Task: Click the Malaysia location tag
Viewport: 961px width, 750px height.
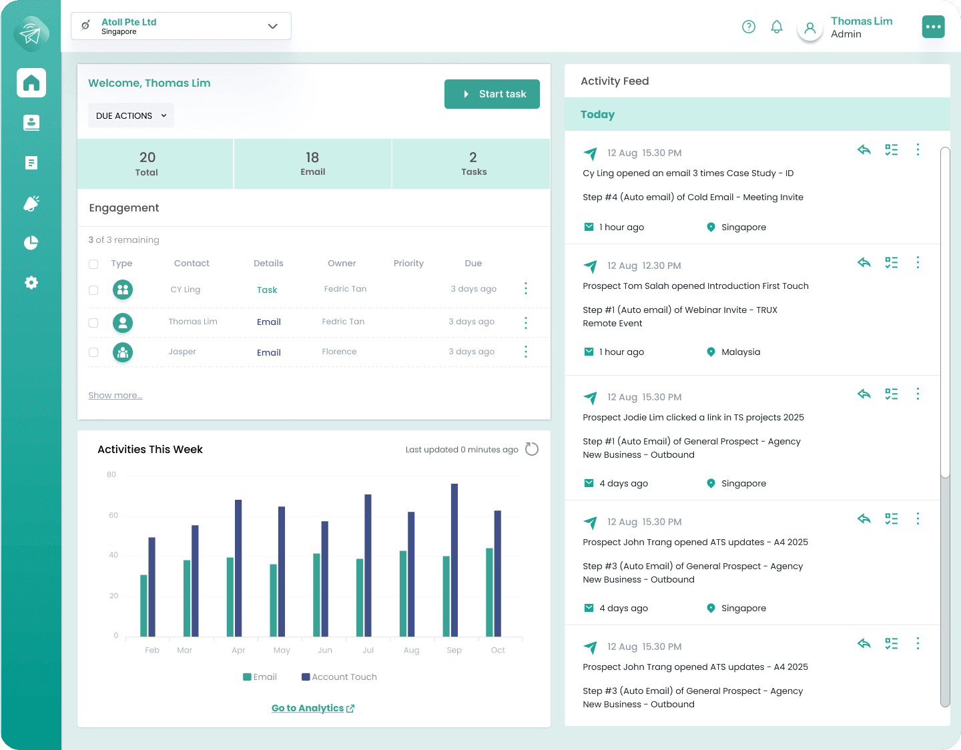Action: pyautogui.click(x=733, y=352)
